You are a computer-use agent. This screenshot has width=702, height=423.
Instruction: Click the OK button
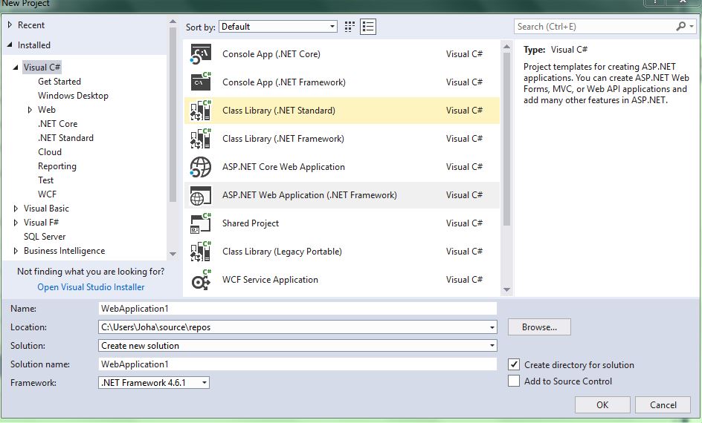point(602,404)
